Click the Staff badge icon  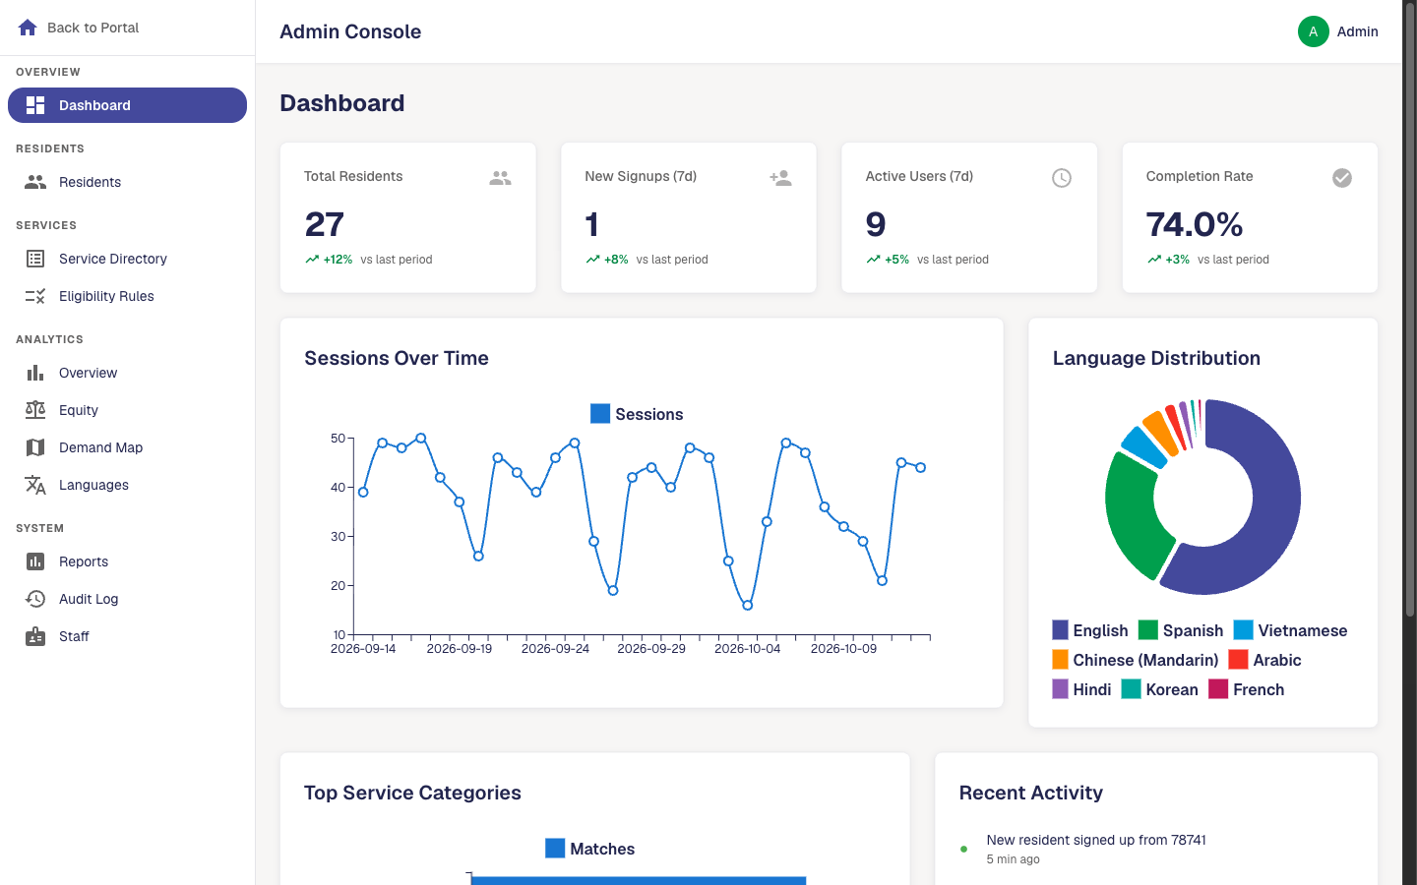coord(35,636)
